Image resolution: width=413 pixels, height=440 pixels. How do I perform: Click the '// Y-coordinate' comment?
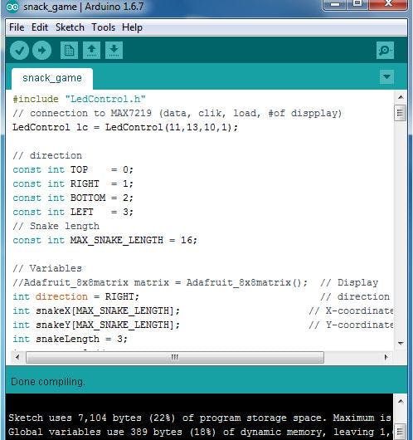(x=351, y=325)
